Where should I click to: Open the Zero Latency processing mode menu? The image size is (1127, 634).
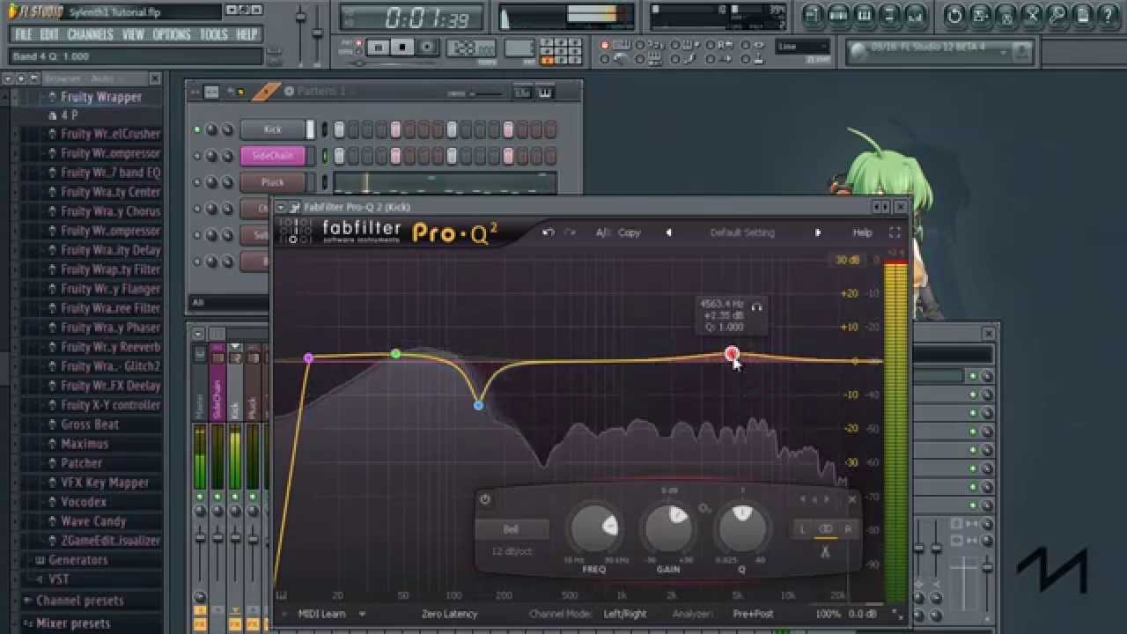(449, 614)
